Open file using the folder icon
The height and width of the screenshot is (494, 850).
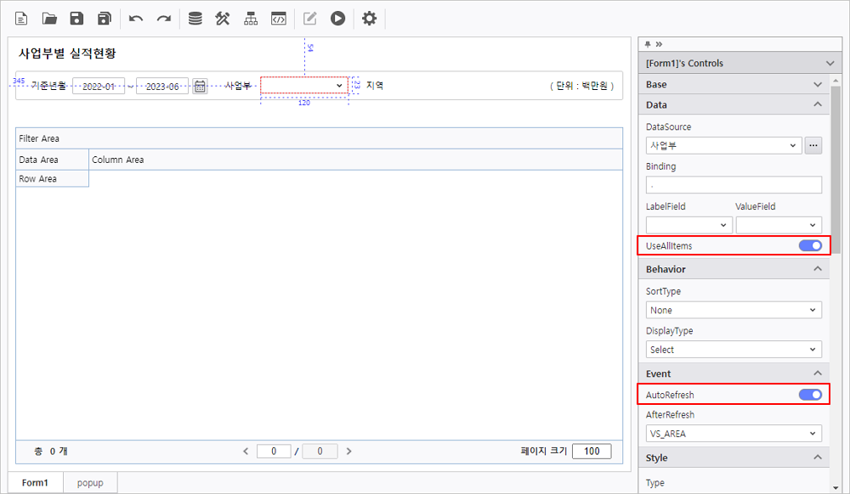49,18
